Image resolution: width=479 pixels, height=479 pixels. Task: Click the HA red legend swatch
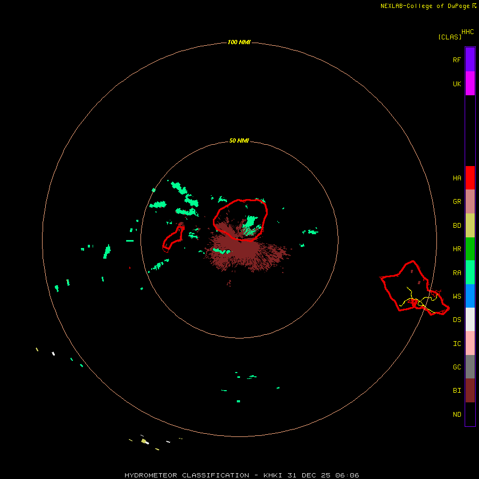[470, 178]
